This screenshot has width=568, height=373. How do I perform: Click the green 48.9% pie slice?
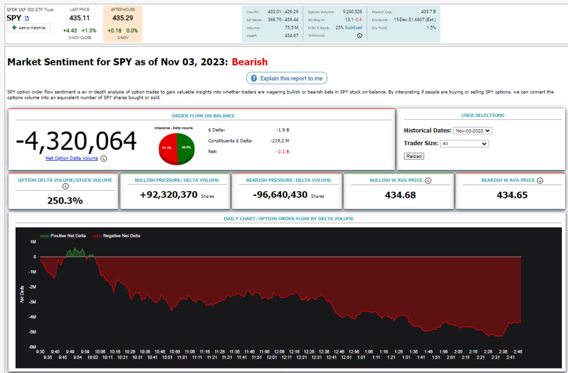(x=186, y=149)
